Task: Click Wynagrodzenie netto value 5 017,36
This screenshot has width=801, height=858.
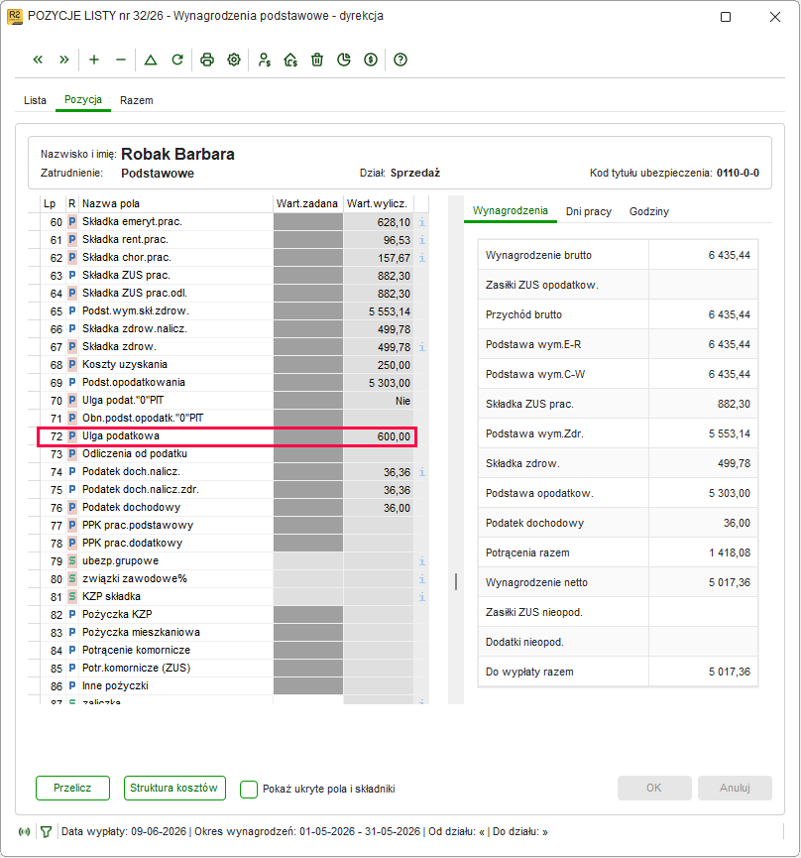Action: tap(730, 583)
